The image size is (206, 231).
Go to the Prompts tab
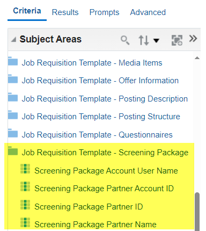[x=104, y=12]
